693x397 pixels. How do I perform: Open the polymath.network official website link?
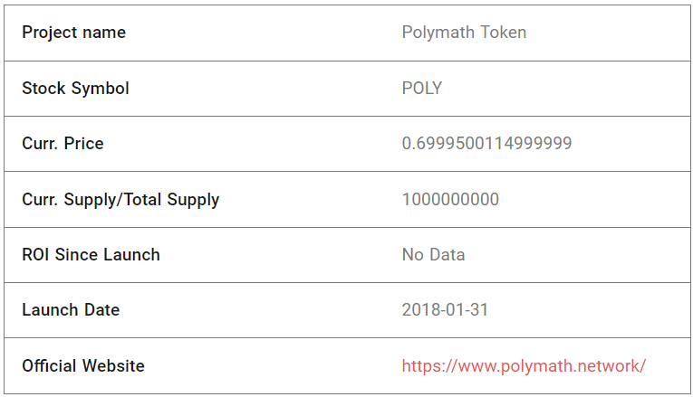coord(524,366)
